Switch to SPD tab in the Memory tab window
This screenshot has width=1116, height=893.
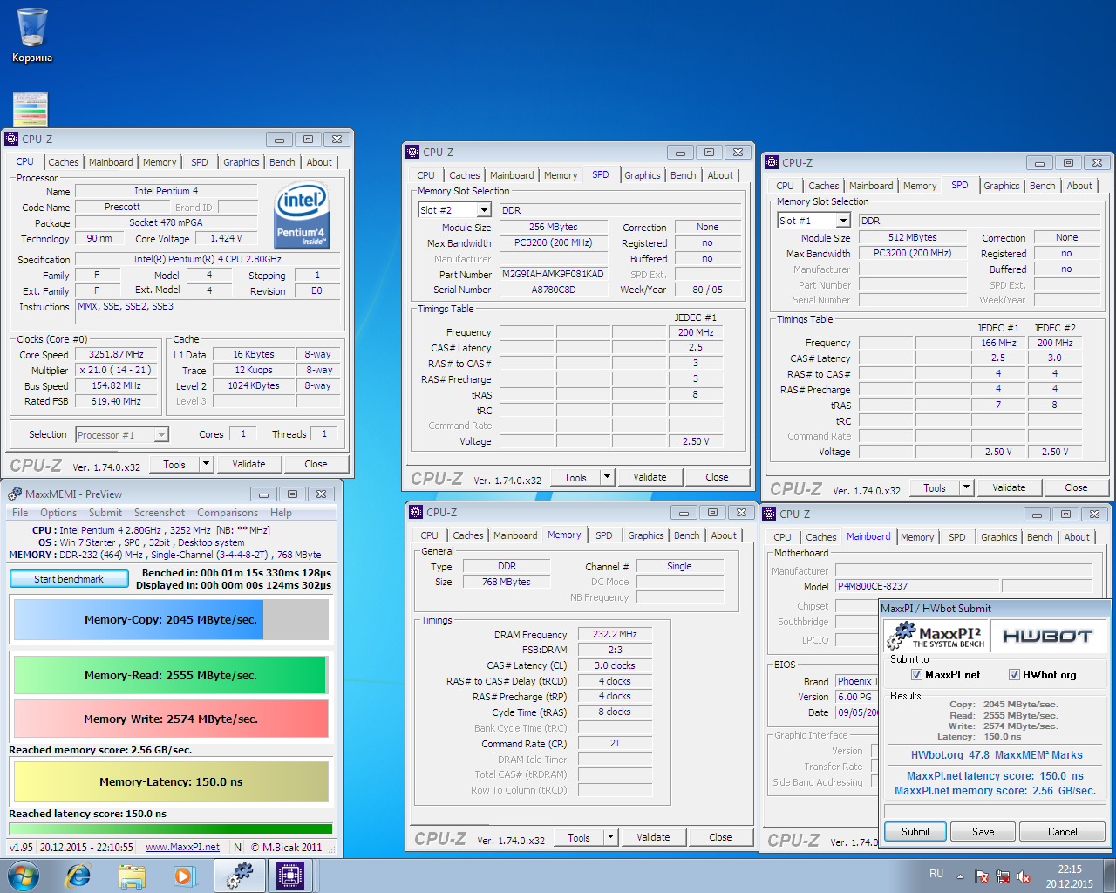coord(604,535)
